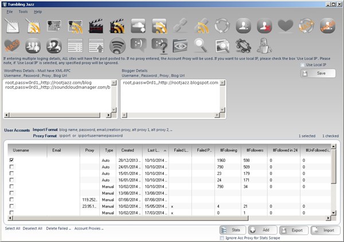
Task: Open the text post notepad icon
Action: coord(12,26)
